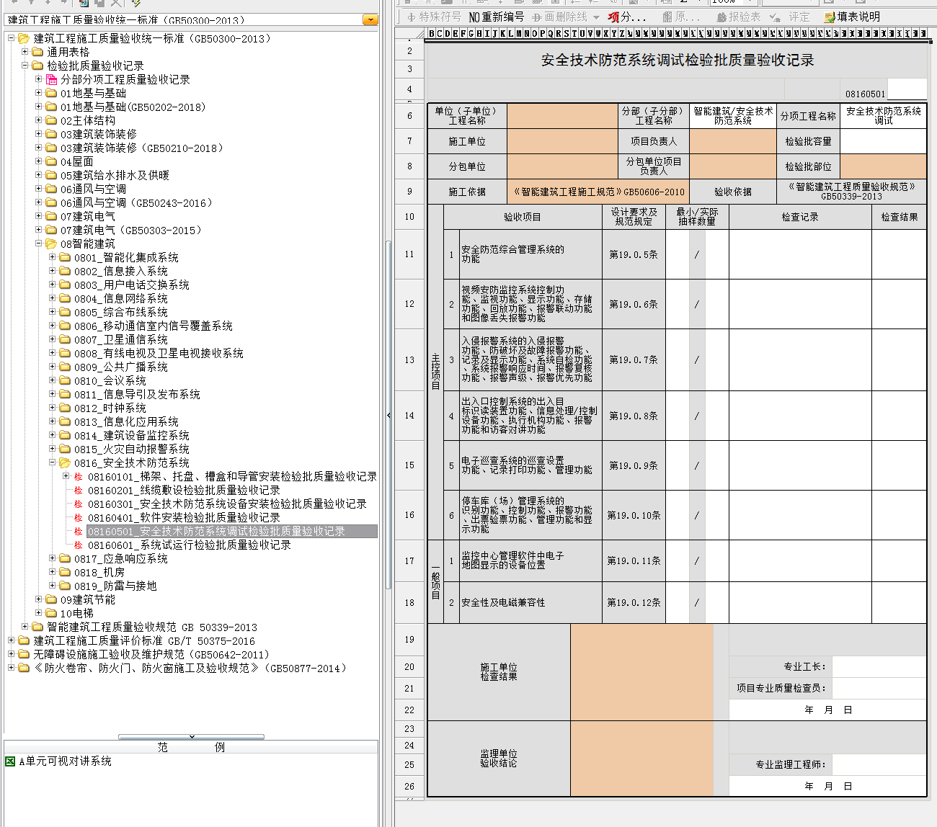Screen dimensions: 937x827
Task: Click Excel icon beside A单元可视对讲系统
Action: (10, 761)
